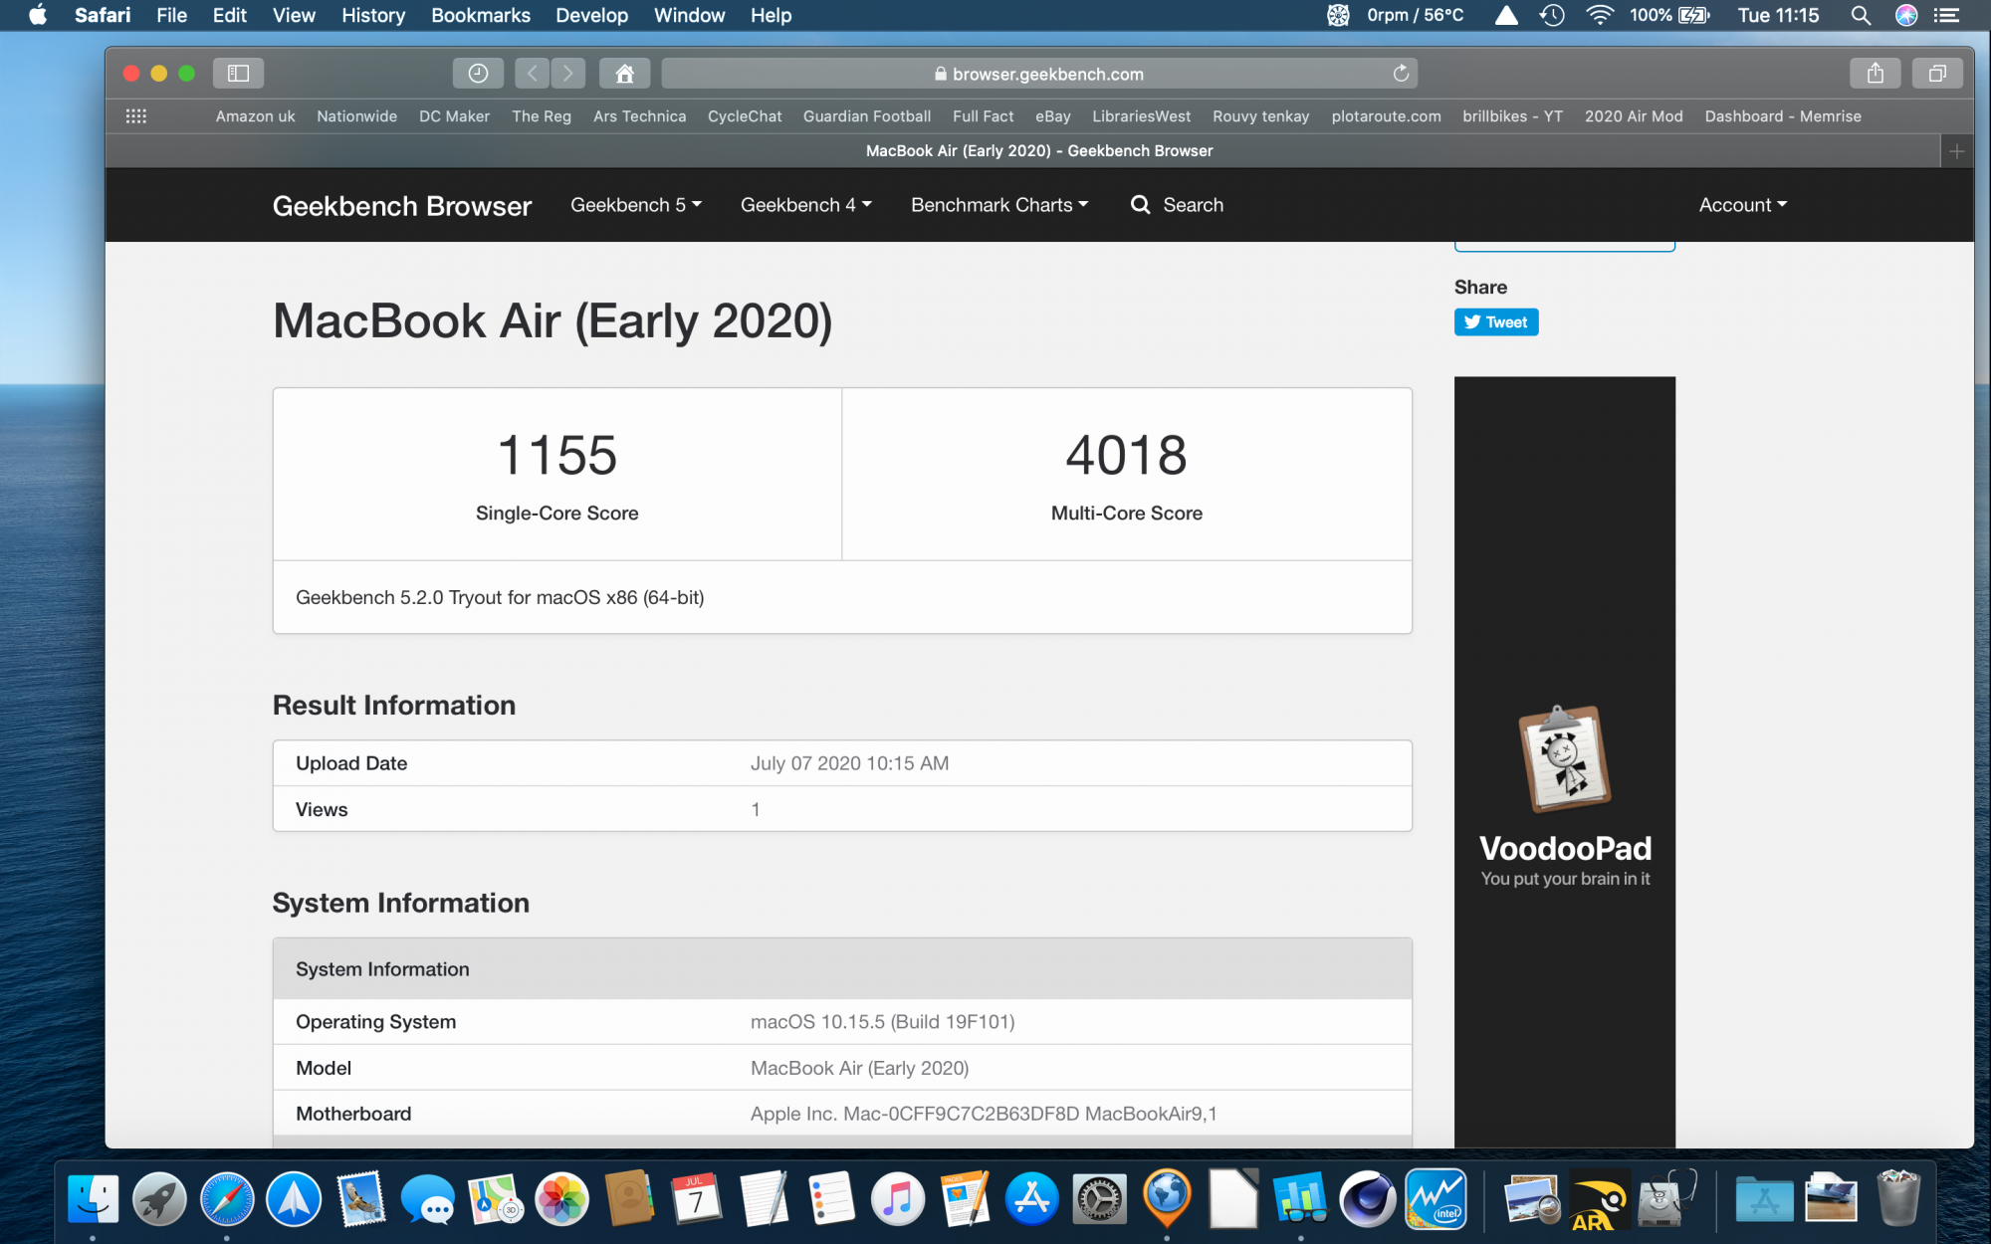
Task: Click the Search link in navbar
Action: coord(1177,205)
